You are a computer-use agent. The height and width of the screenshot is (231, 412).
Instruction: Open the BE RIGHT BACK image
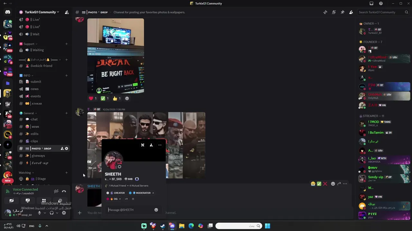coord(116,56)
